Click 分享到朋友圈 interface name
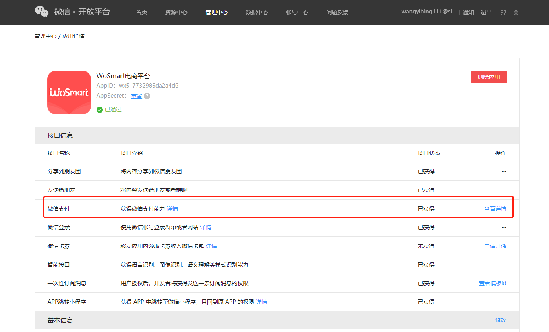The width and height of the screenshot is (549, 332). (64, 171)
